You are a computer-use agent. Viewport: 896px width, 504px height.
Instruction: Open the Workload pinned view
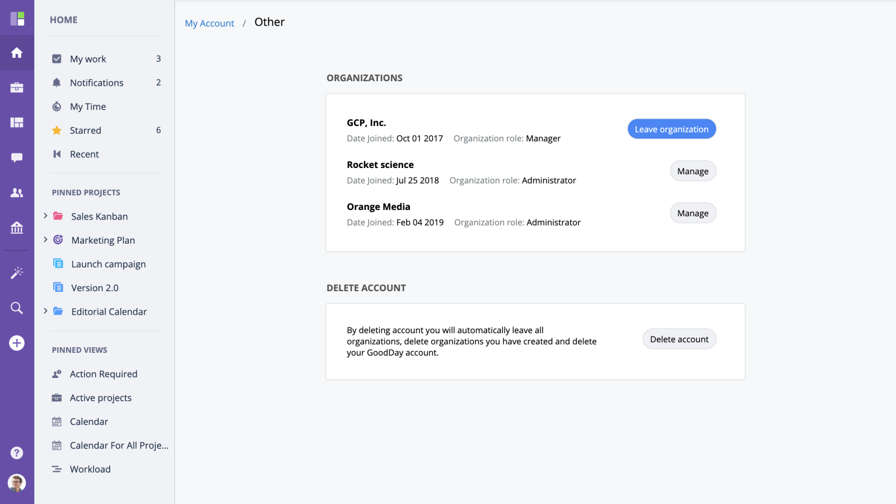pos(90,469)
